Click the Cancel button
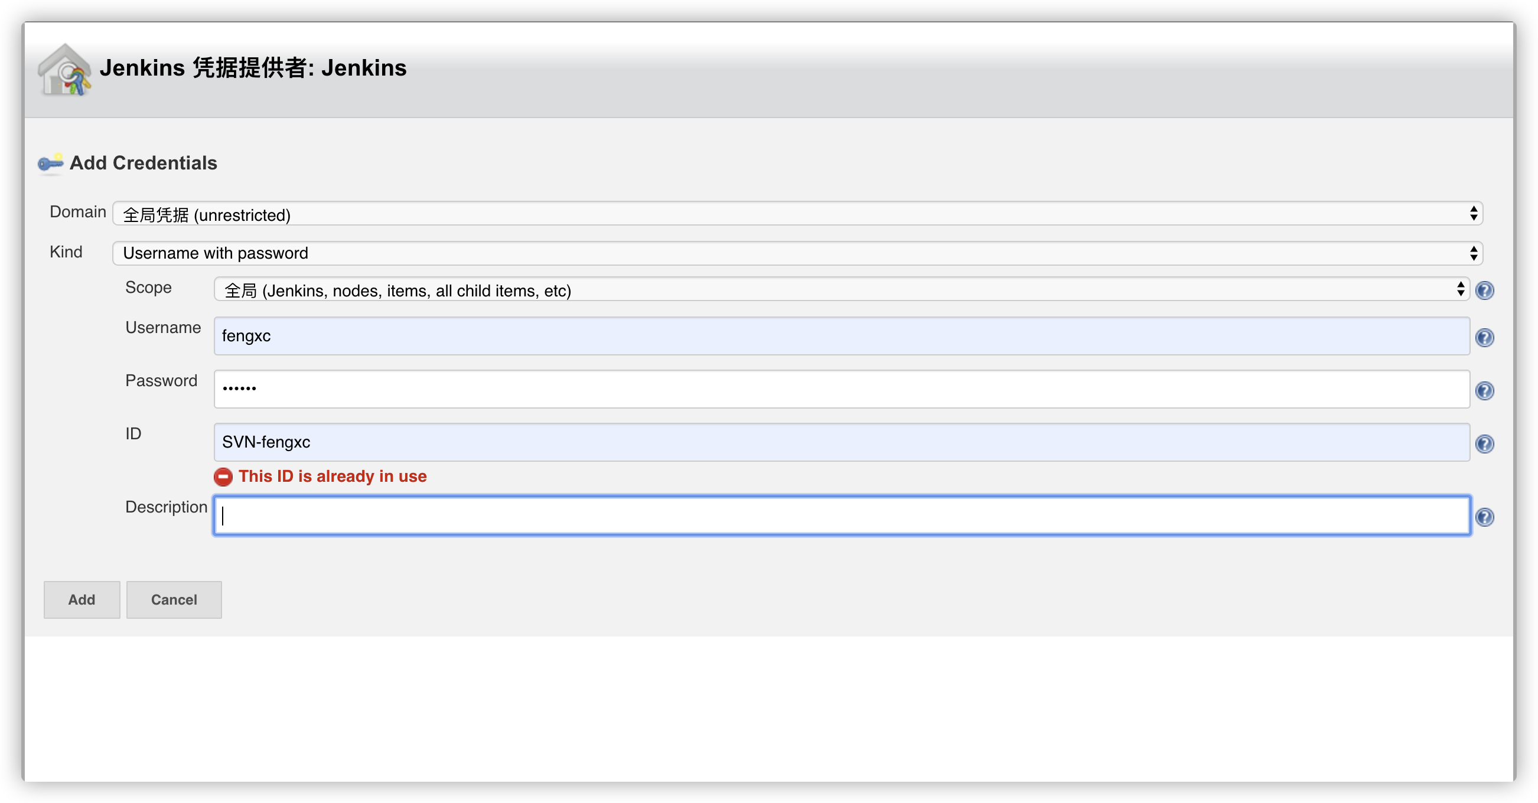This screenshot has width=1538, height=803. [x=174, y=599]
